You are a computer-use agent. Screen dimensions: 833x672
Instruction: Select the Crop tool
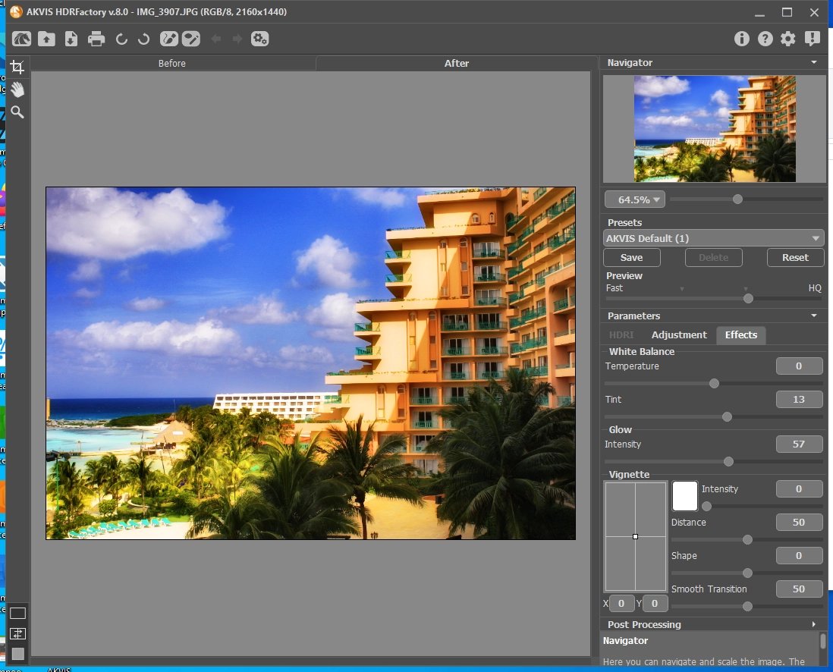pos(17,67)
